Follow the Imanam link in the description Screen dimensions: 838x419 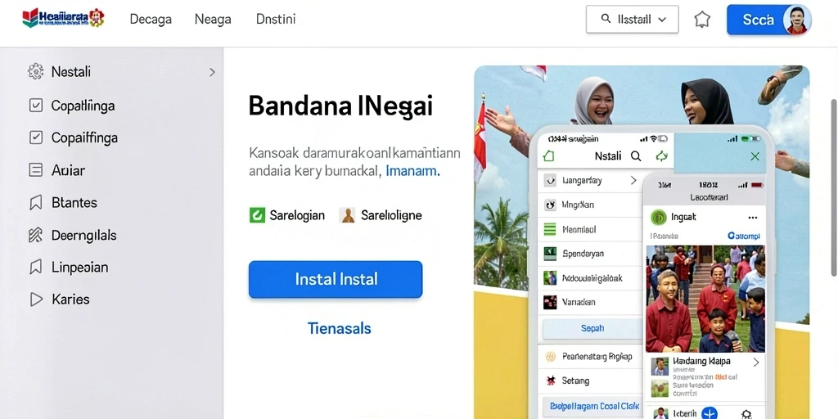412,172
